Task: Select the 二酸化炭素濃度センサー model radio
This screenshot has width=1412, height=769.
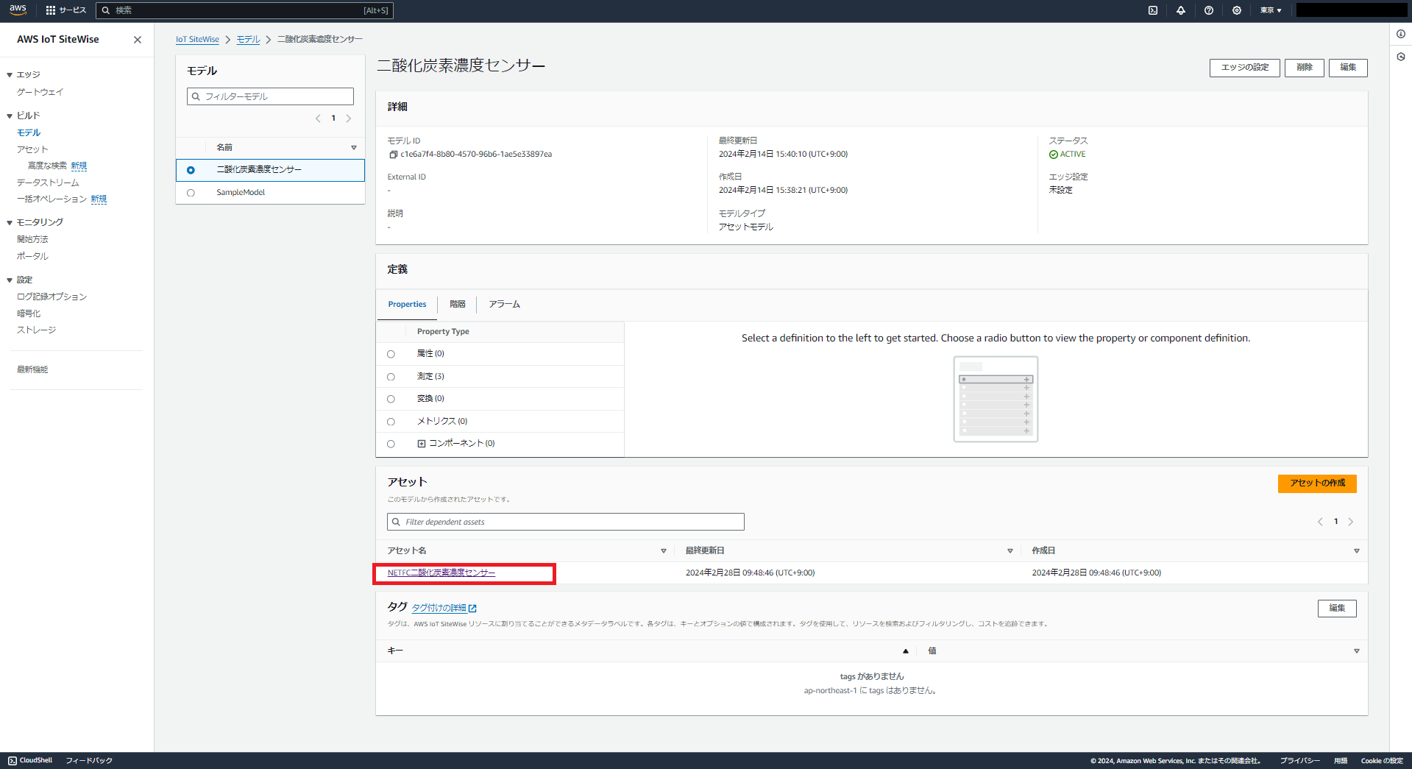Action: [191, 170]
